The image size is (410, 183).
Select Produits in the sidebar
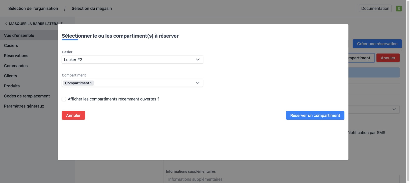click(x=12, y=86)
